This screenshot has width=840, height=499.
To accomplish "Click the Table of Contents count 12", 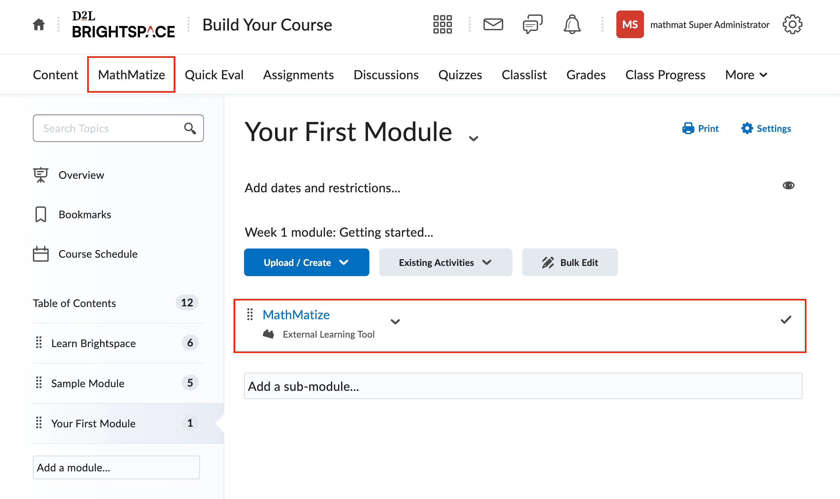I will 187,303.
